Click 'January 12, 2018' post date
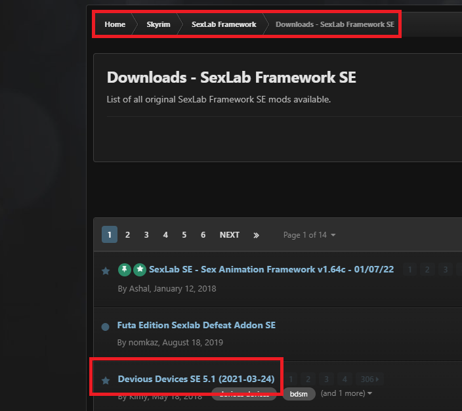This screenshot has width=462, height=411. point(185,288)
